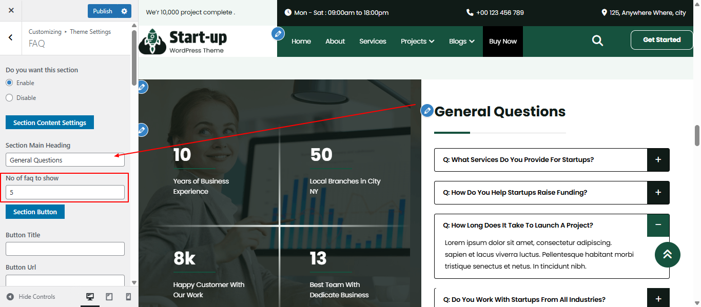Click the search magnifier icon in header
This screenshot has height=307, width=701.
pos(597,40)
